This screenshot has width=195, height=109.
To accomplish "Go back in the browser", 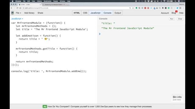I will (x=12, y=8).
